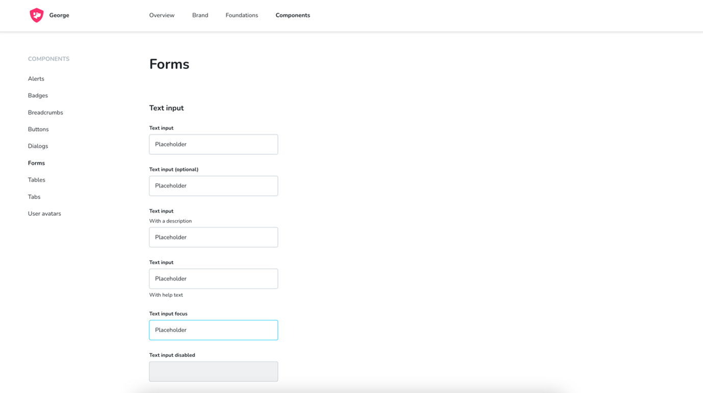703x393 pixels.
Task: Click the George brand name
Action: pyautogui.click(x=59, y=15)
